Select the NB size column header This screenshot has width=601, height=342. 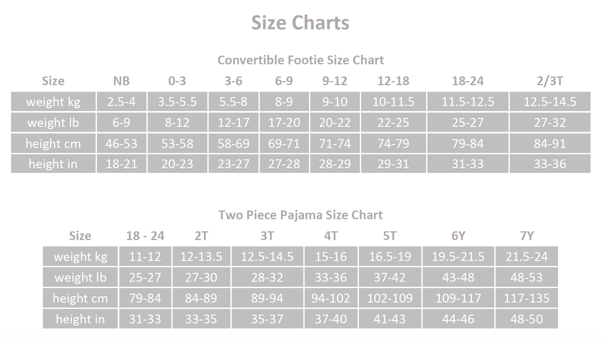(122, 81)
